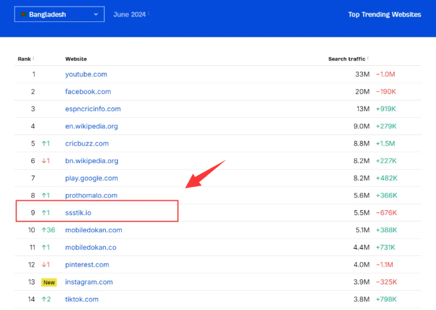The height and width of the screenshot is (310, 436).
Task: Open the youtube.com link
Action: (86, 75)
